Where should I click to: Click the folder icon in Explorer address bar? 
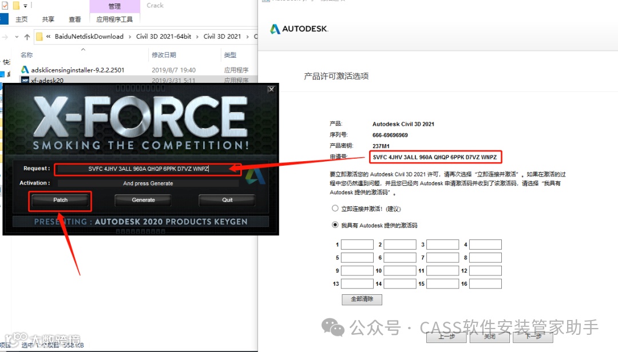tap(39, 37)
